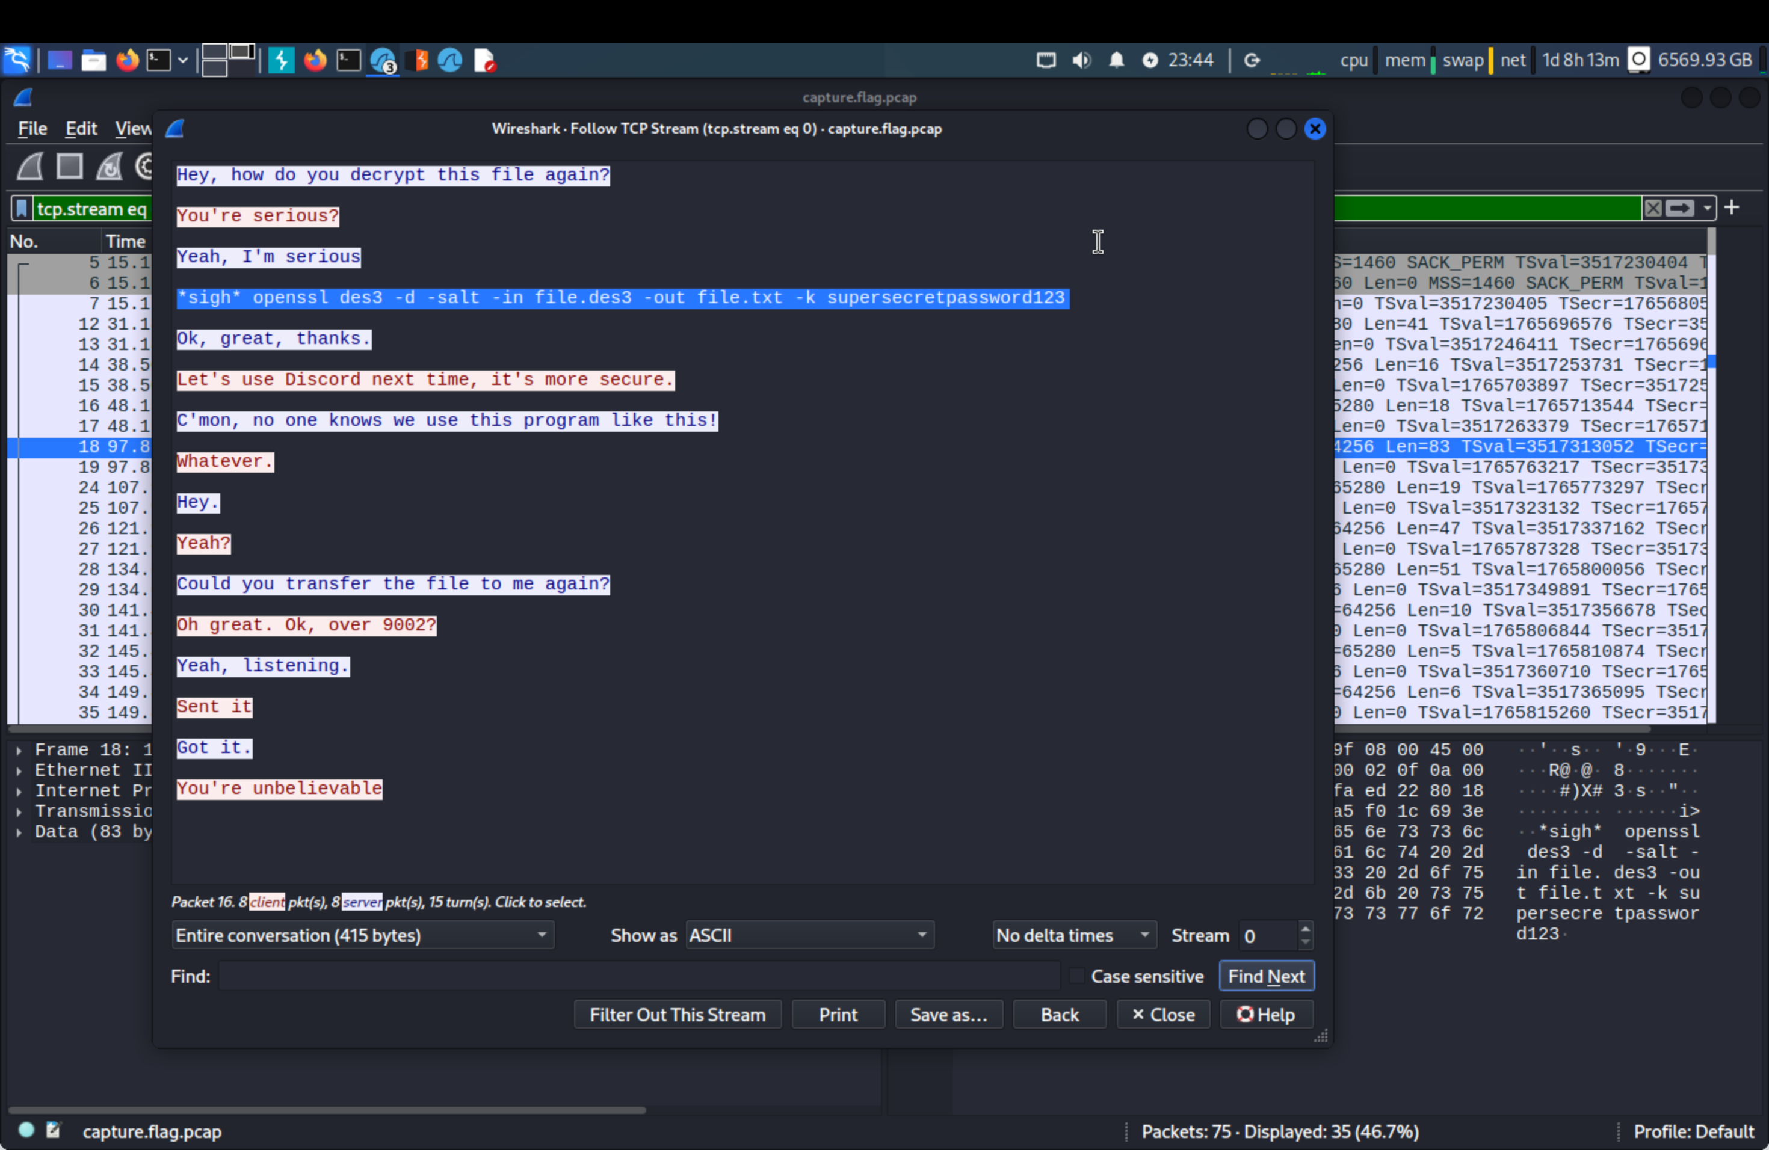Click the No. column header

[x=53, y=241]
